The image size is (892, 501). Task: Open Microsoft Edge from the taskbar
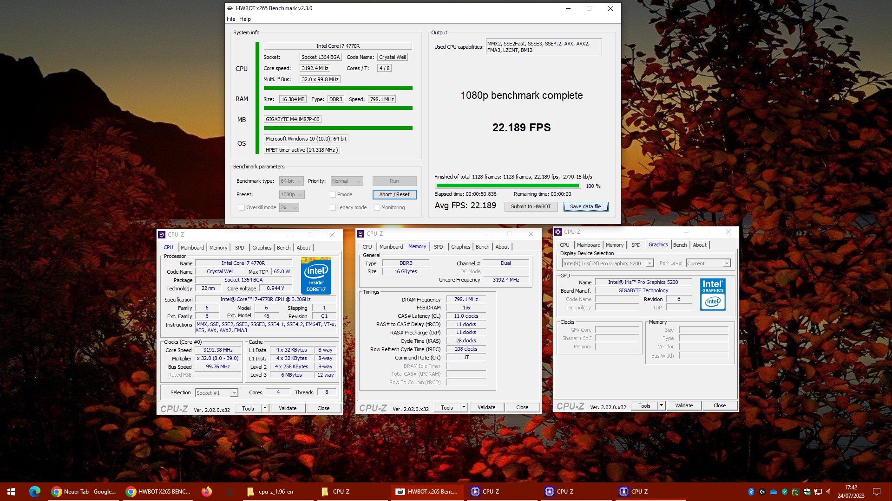pyautogui.click(x=34, y=492)
